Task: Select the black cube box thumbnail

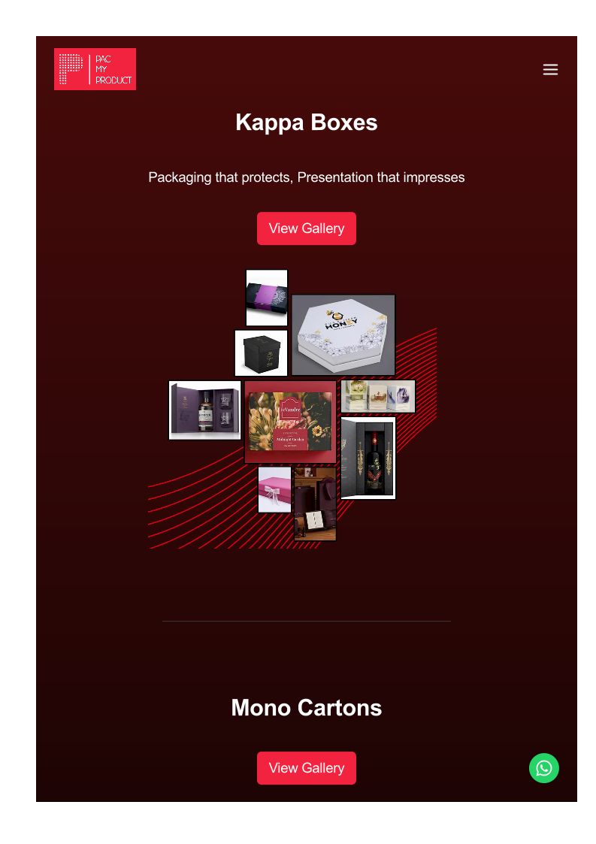Action: 261,353
